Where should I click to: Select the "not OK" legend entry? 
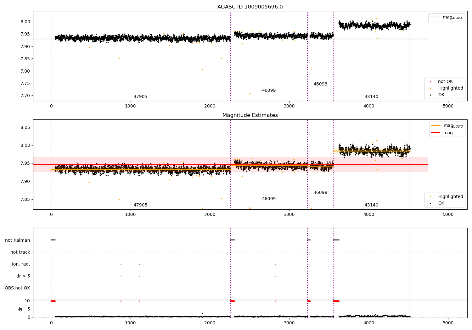tap(445, 81)
